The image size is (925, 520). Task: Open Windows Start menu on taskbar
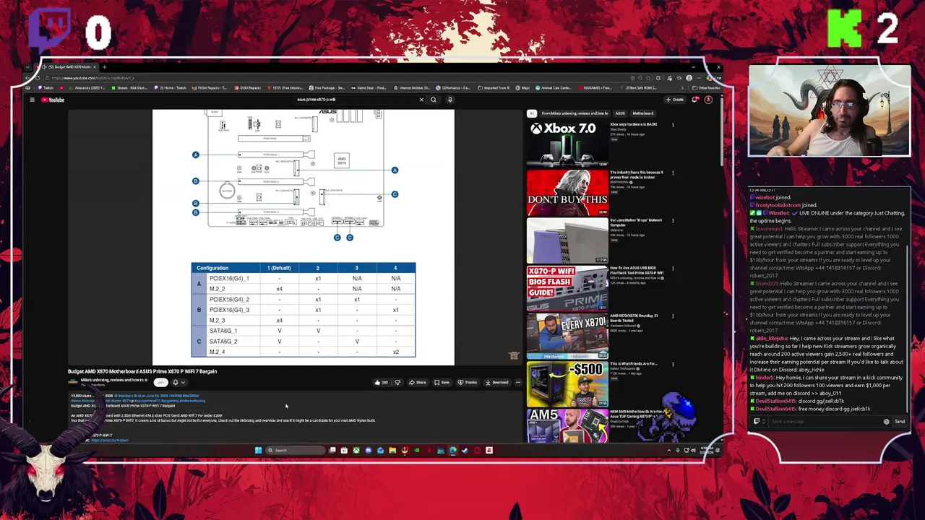click(258, 450)
